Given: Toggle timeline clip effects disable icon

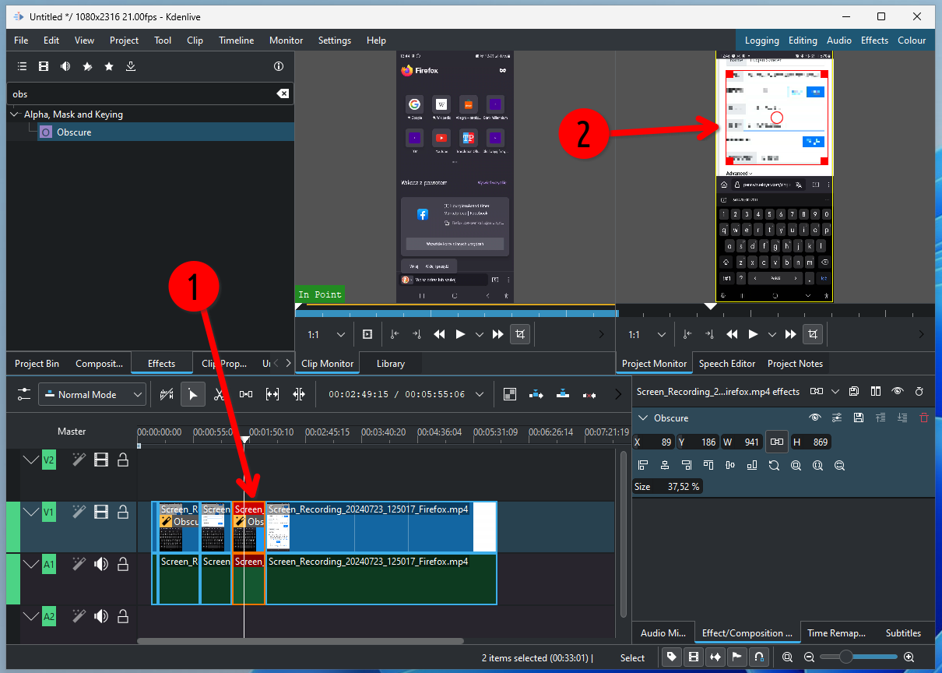Looking at the screenshot, I should (166, 395).
